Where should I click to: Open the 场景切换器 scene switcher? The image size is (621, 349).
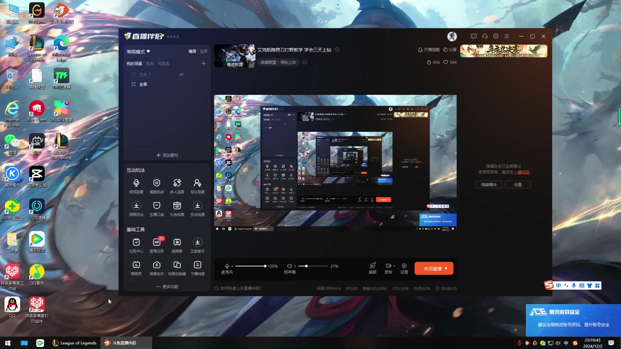point(177,268)
